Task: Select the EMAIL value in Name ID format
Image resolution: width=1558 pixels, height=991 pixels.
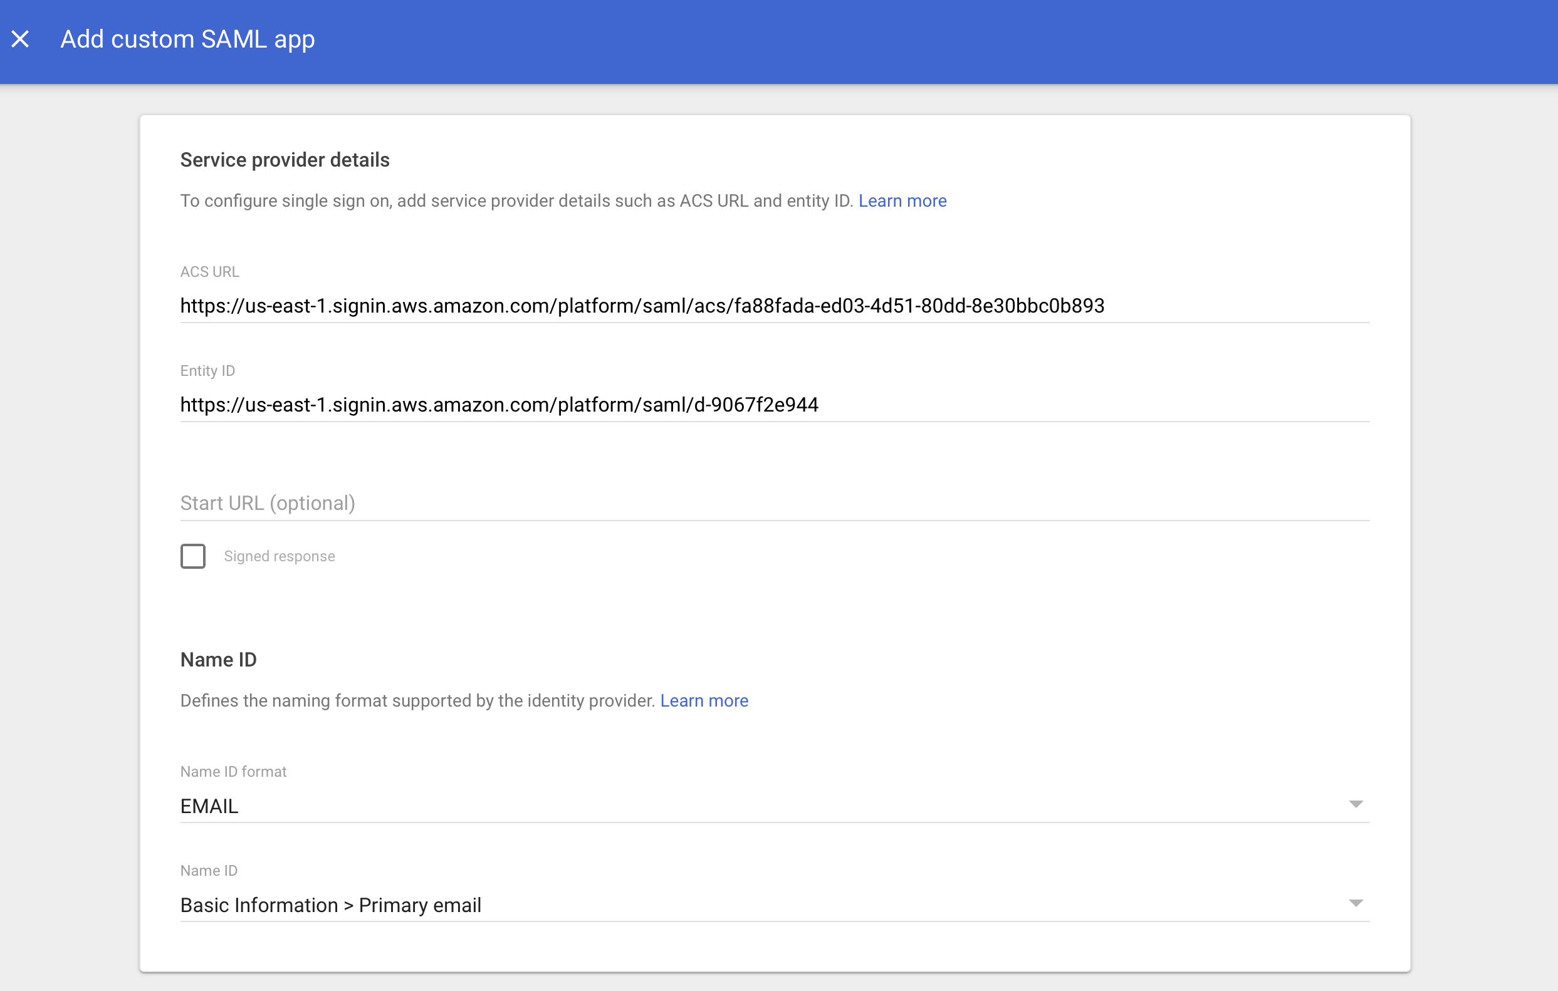Action: 209,806
